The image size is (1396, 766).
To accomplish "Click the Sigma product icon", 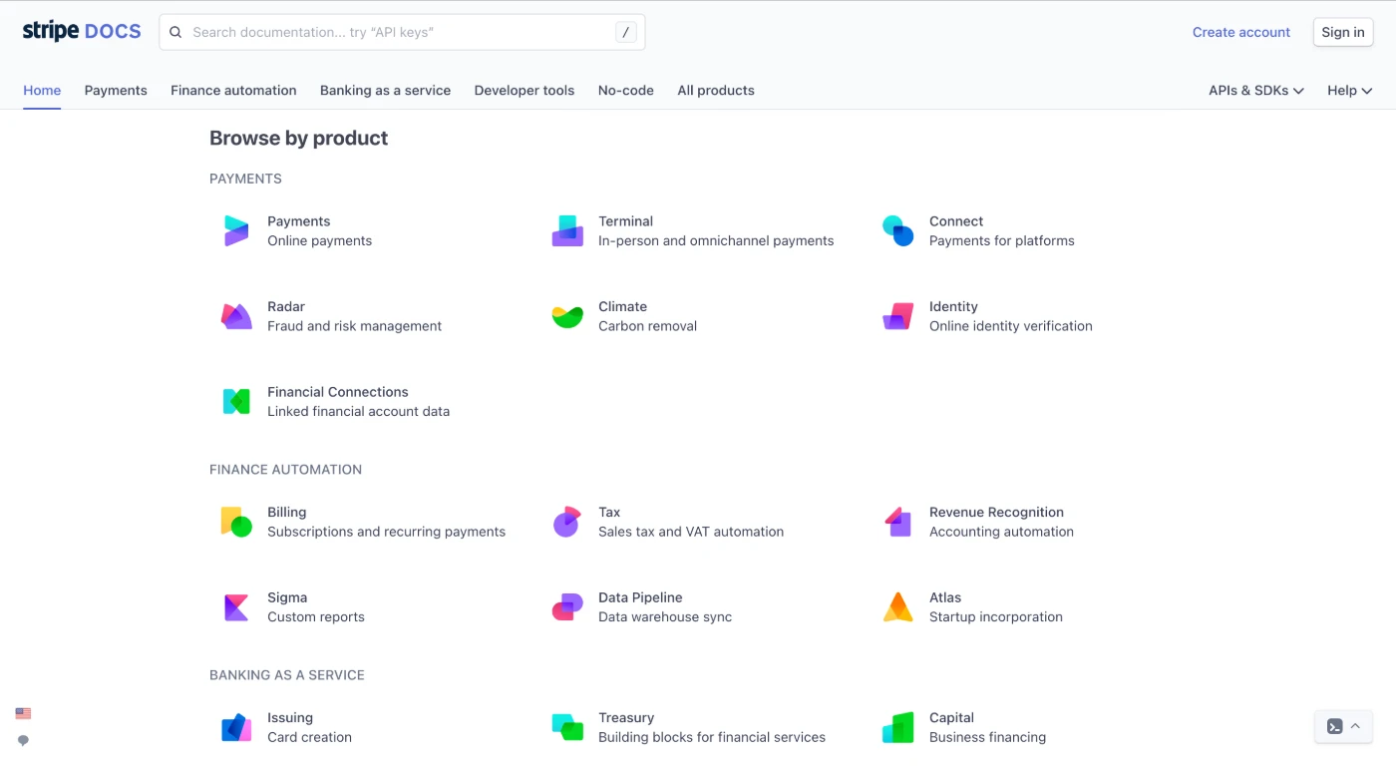I will click(236, 607).
